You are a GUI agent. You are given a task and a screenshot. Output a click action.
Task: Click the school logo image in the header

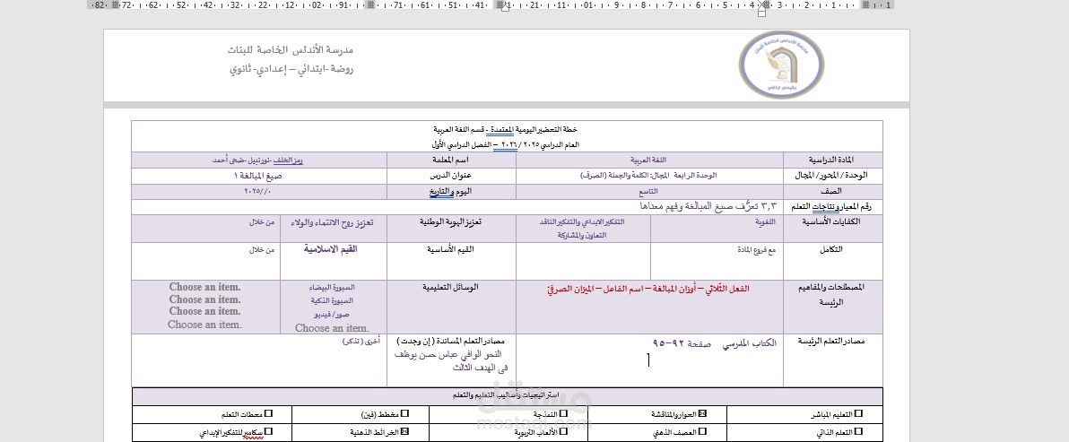point(781,65)
